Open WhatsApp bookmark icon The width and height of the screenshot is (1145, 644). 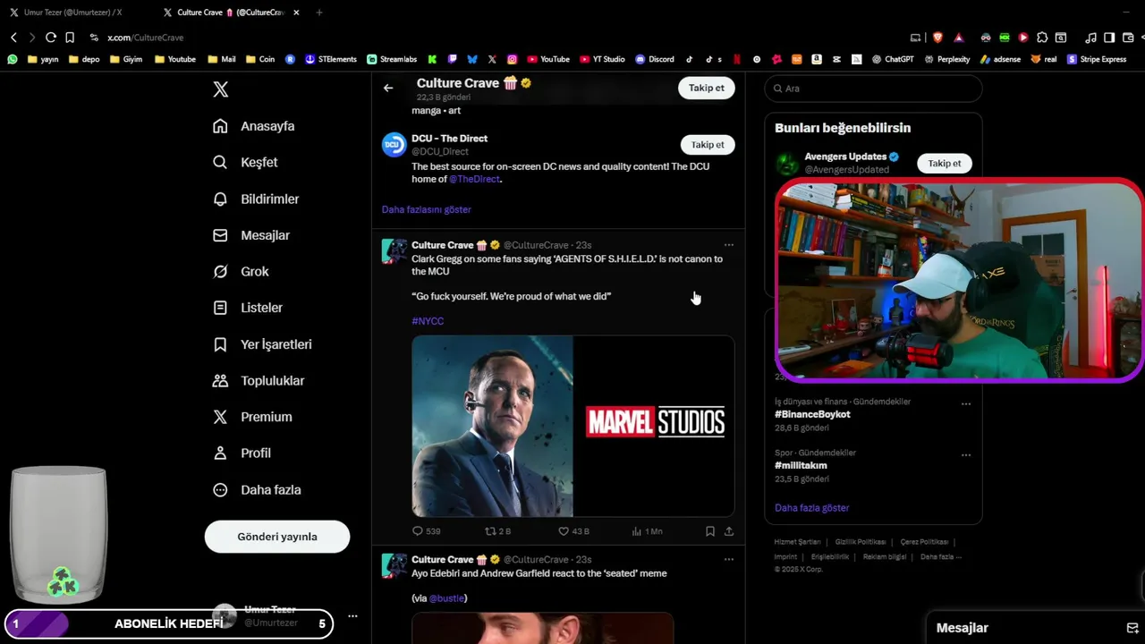[13, 59]
